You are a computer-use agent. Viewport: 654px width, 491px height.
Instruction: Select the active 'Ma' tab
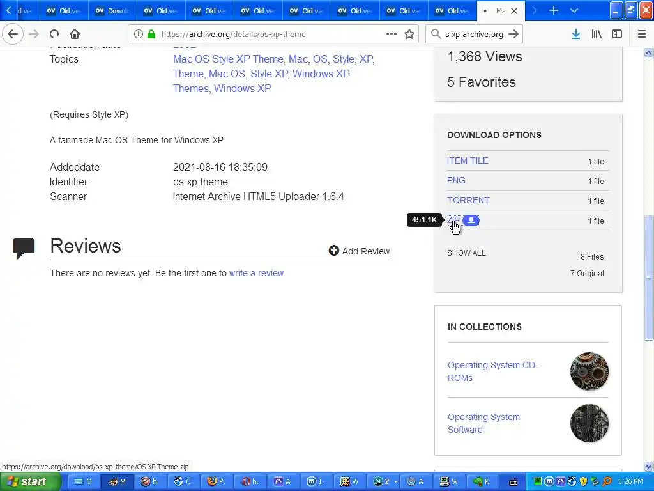click(495, 10)
